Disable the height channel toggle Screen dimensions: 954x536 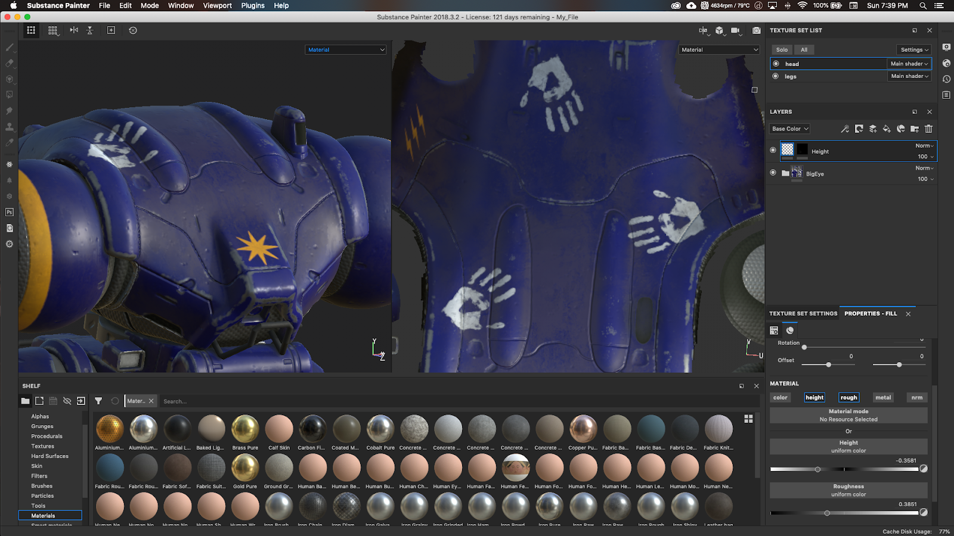[x=814, y=397]
